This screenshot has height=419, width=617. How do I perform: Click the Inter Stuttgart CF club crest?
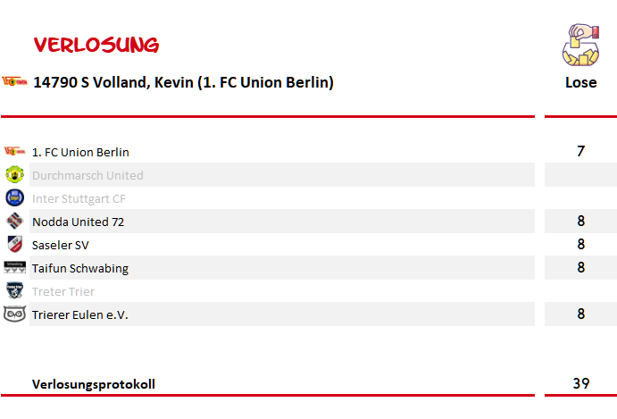tap(15, 197)
